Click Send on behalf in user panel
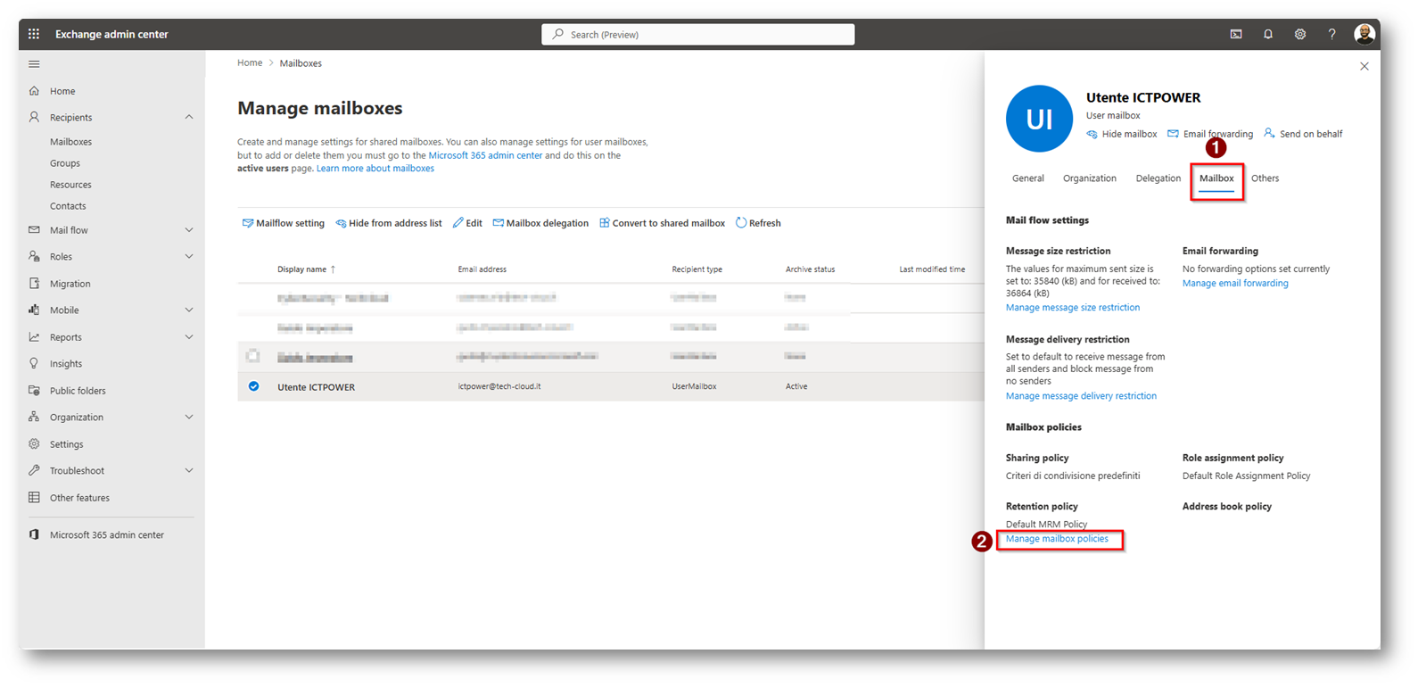 pyautogui.click(x=1303, y=134)
